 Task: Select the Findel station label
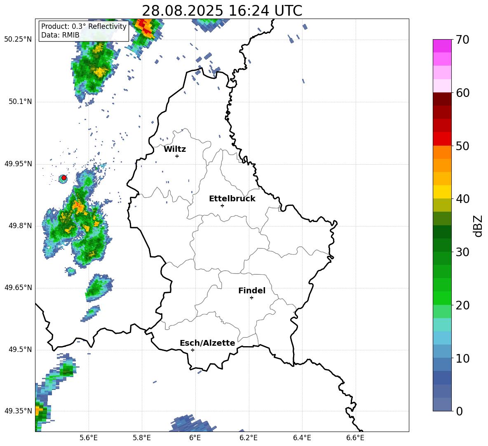[x=252, y=290]
